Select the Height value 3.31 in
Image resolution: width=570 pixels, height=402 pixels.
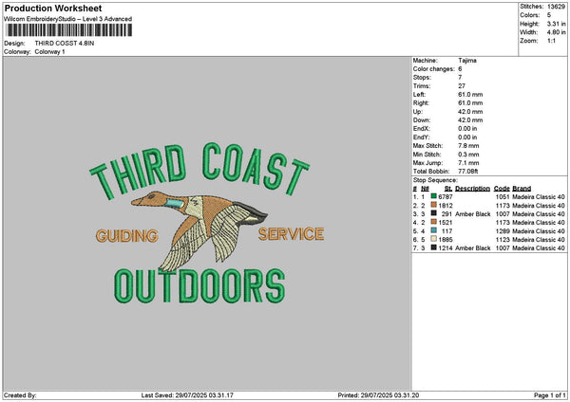pos(556,24)
